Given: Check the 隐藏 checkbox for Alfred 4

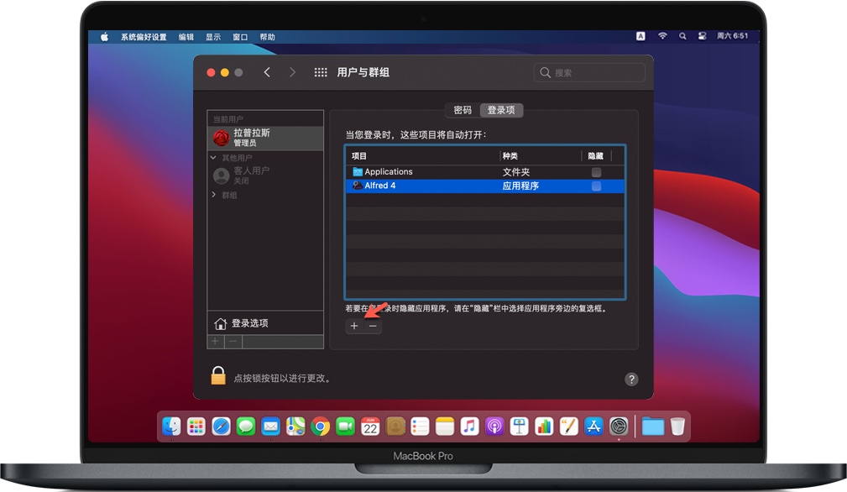Looking at the screenshot, I should point(596,186).
